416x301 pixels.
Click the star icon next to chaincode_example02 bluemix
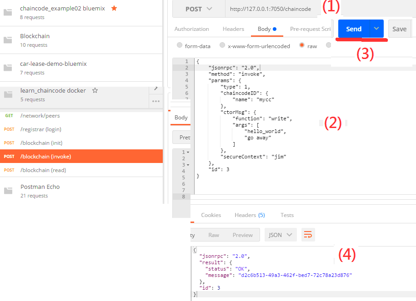point(114,8)
